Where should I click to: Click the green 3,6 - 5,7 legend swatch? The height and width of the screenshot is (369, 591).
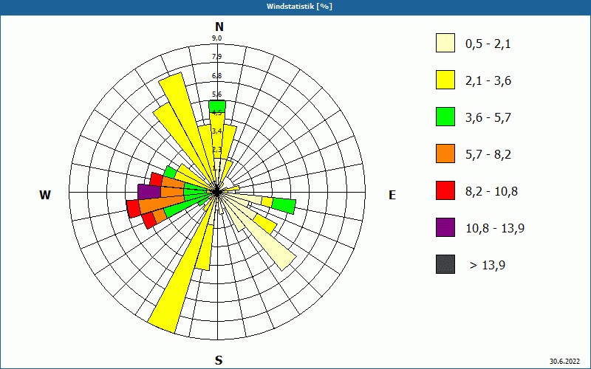[x=445, y=117]
